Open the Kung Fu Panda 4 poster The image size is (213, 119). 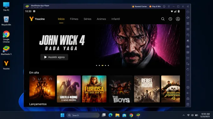(x=171, y=89)
